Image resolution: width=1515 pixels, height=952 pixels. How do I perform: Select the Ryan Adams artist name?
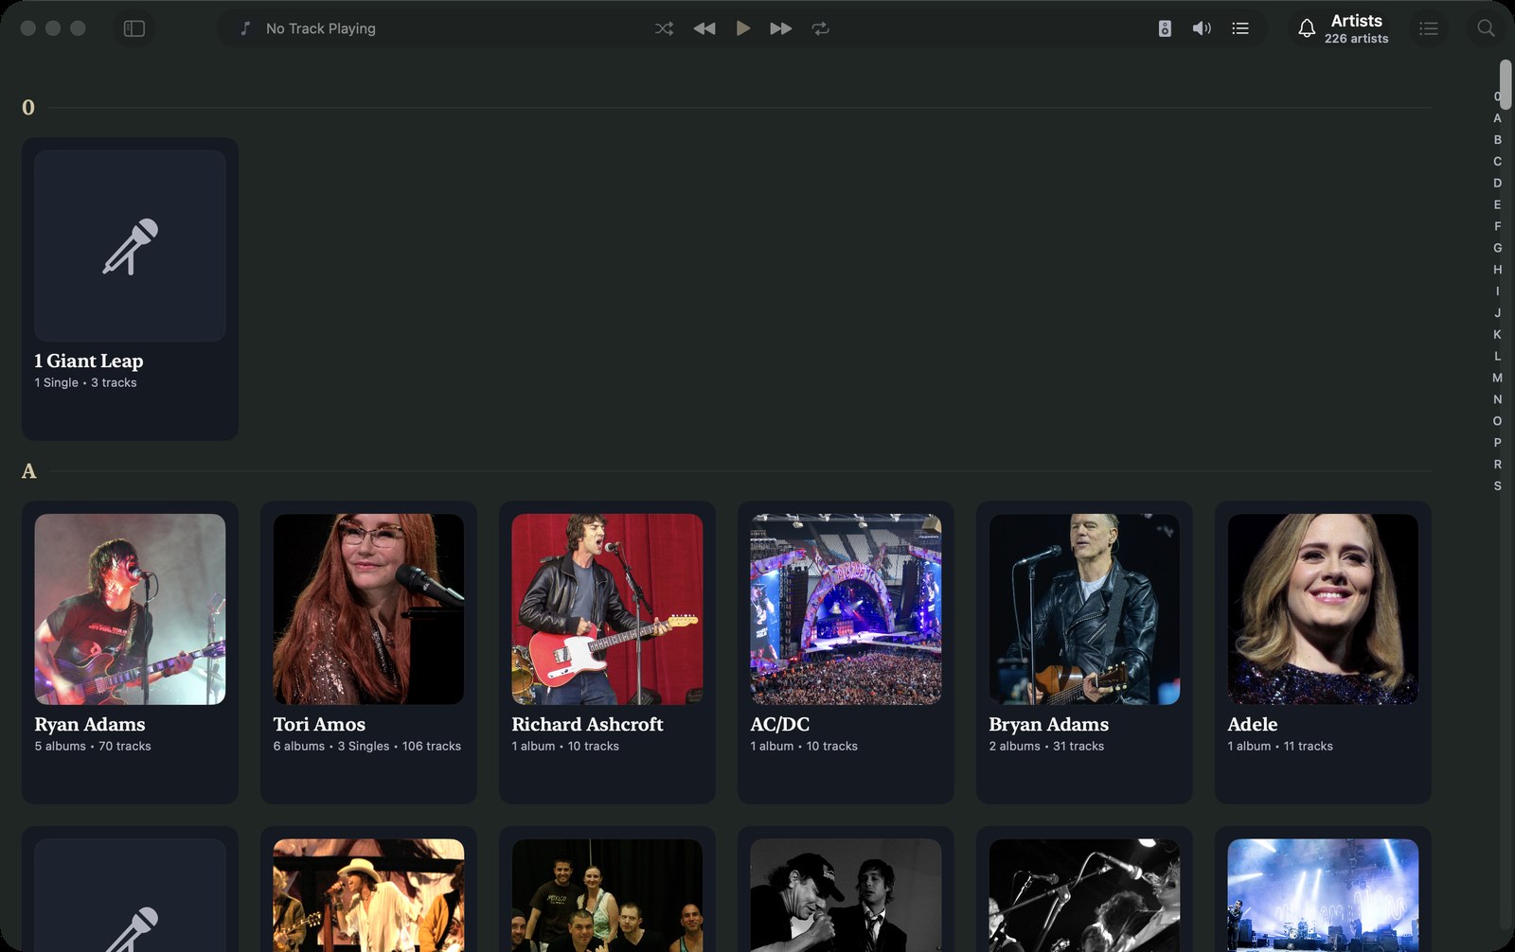point(90,724)
